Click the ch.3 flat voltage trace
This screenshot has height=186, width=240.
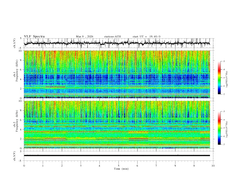(117, 156)
